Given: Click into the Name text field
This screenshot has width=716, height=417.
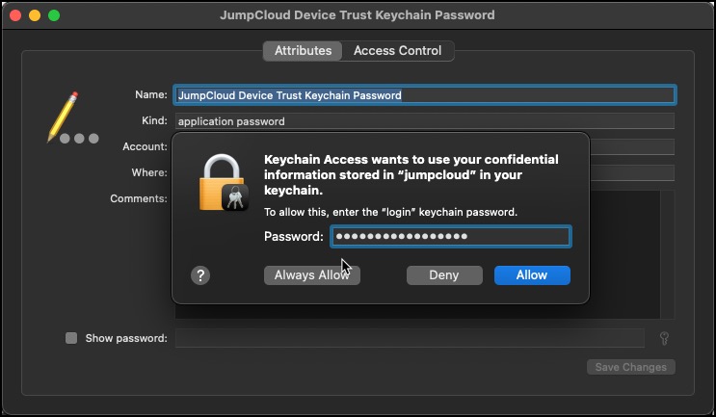Looking at the screenshot, I should 424,95.
